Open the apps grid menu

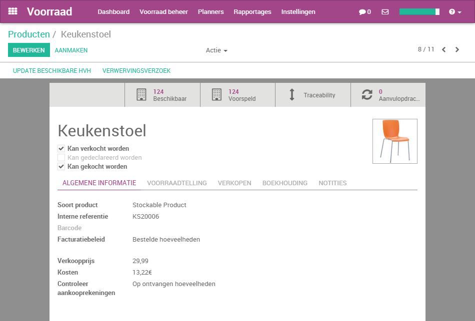pos(12,11)
